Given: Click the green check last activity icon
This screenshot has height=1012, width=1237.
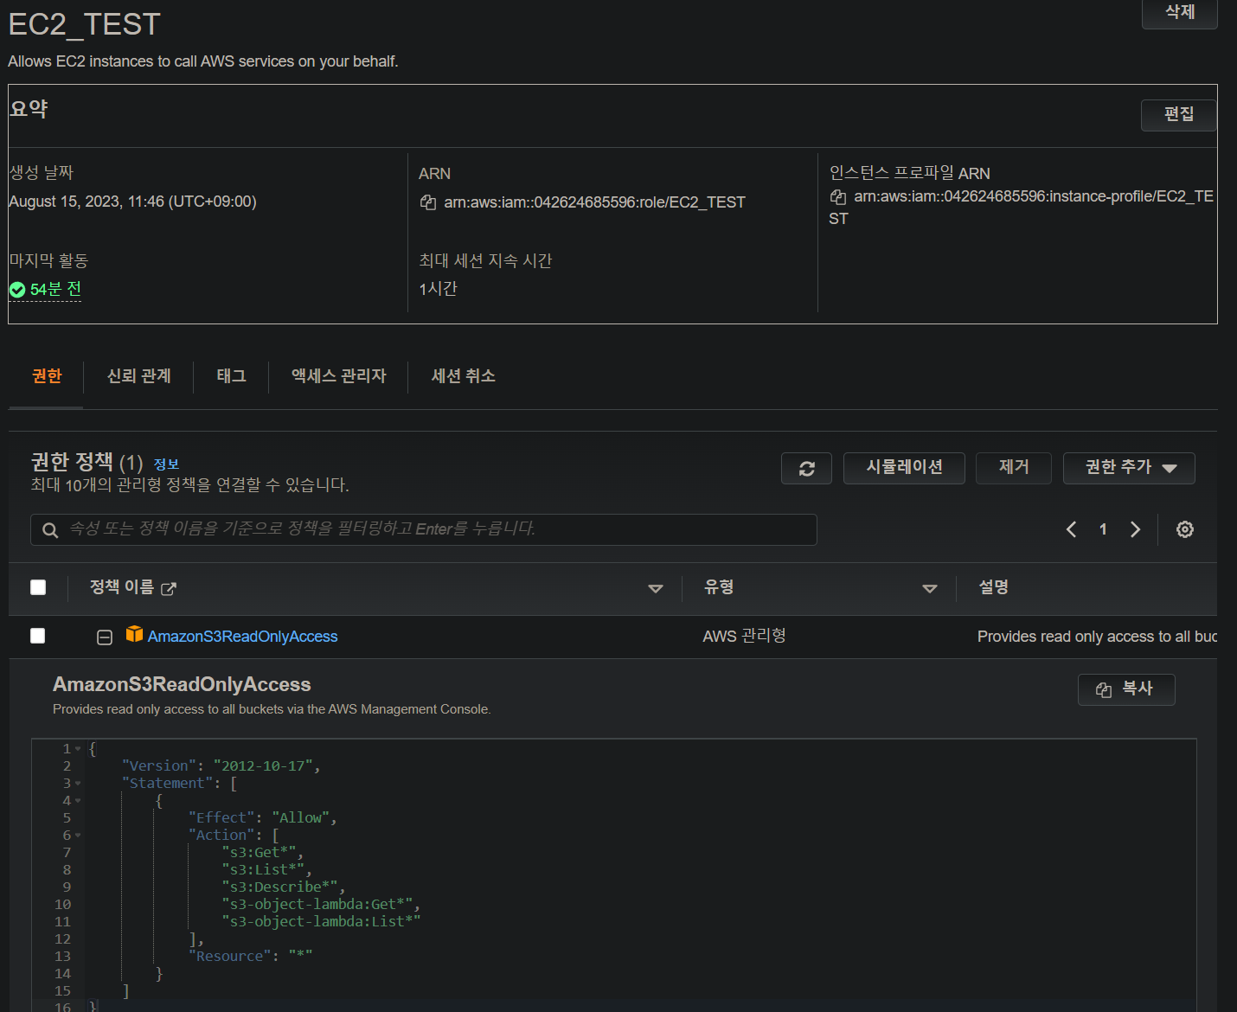Looking at the screenshot, I should click(17, 290).
